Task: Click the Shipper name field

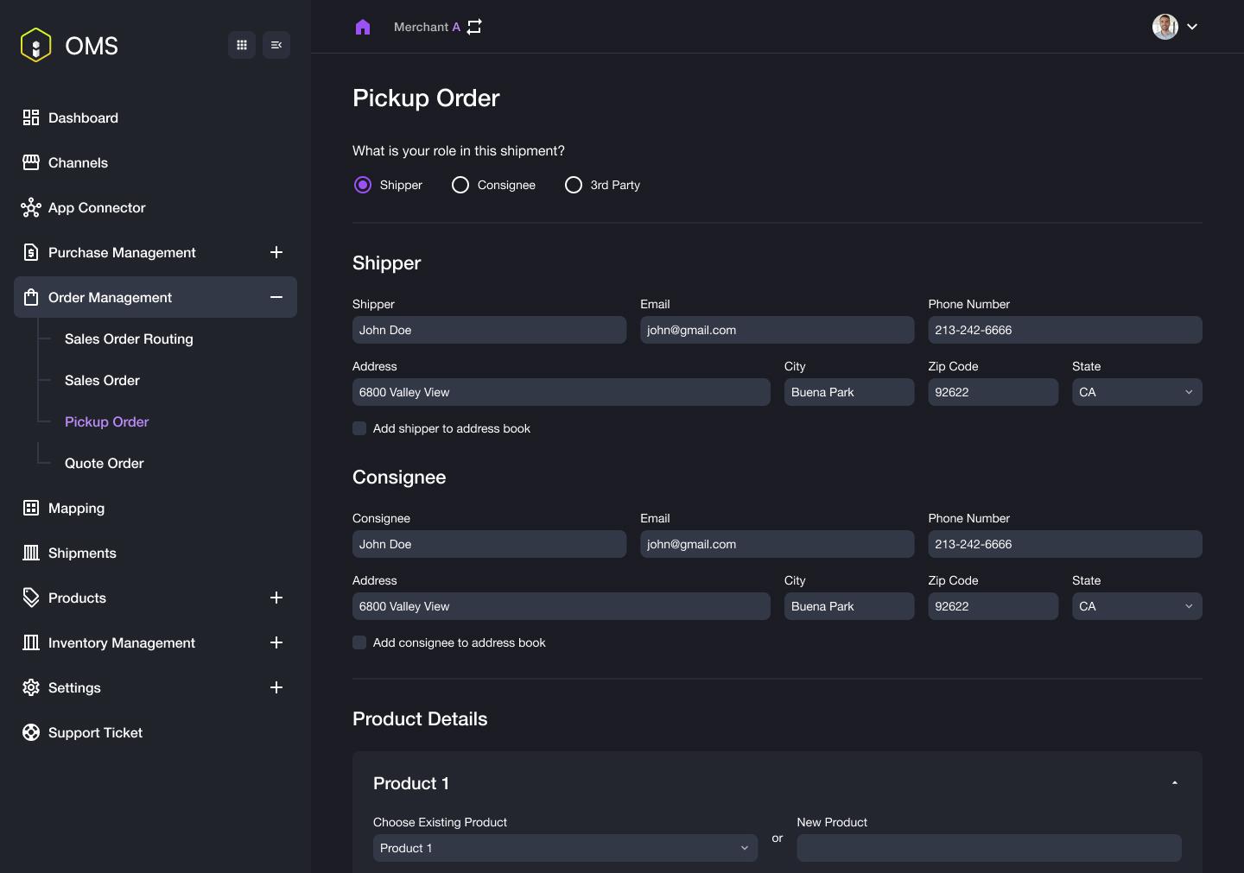Action: point(489,330)
